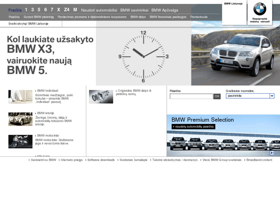This screenshot has width=280, height=210.
Task: Open the 1 series menu item
Action: tap(26, 10)
